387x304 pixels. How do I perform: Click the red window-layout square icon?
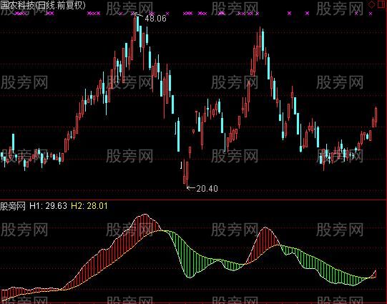click(382, 5)
